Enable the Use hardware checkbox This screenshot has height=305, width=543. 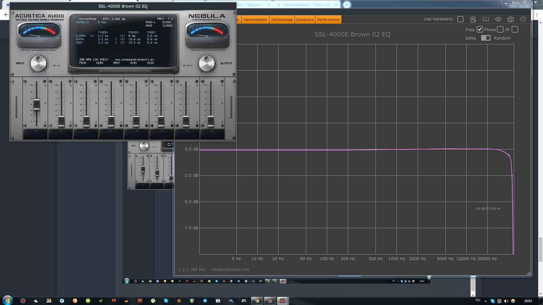coord(460,19)
